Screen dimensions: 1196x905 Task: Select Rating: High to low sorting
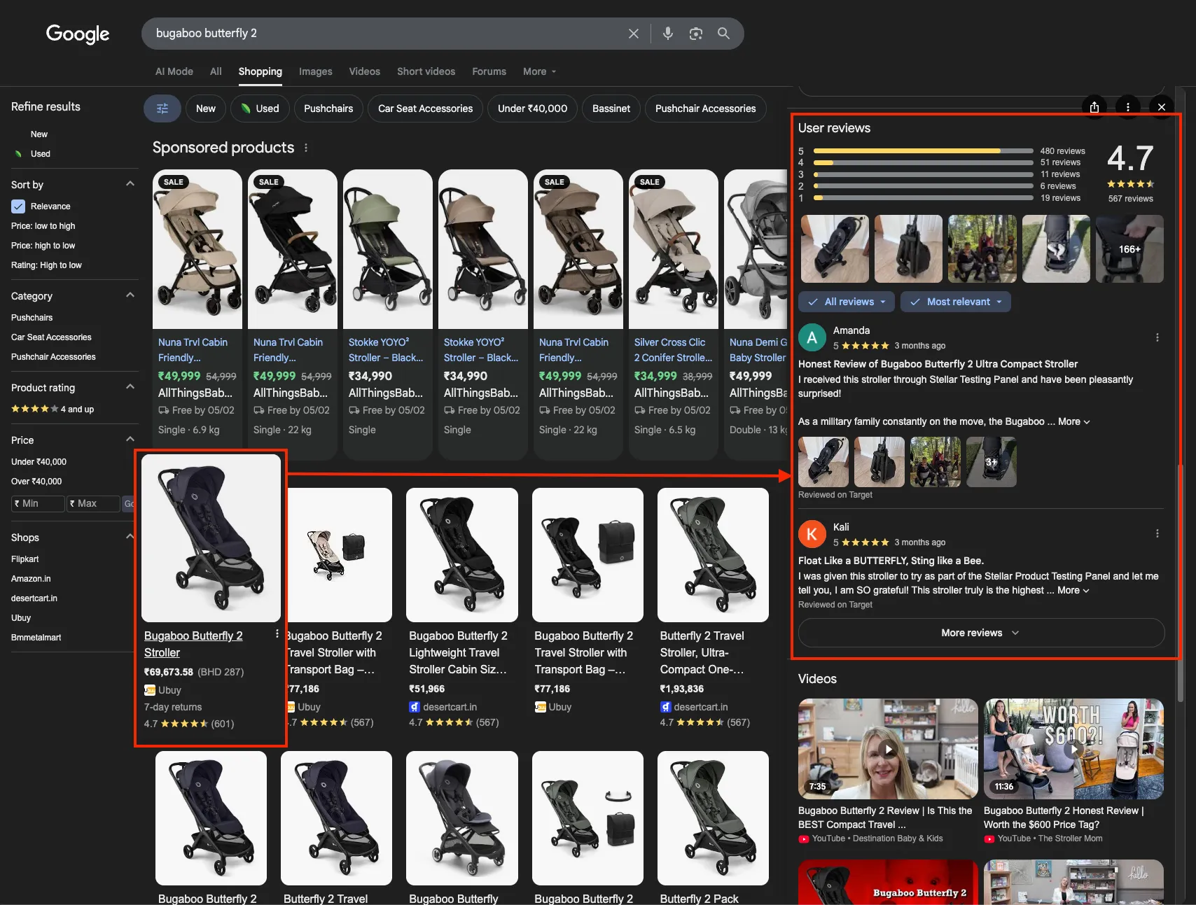(x=46, y=265)
